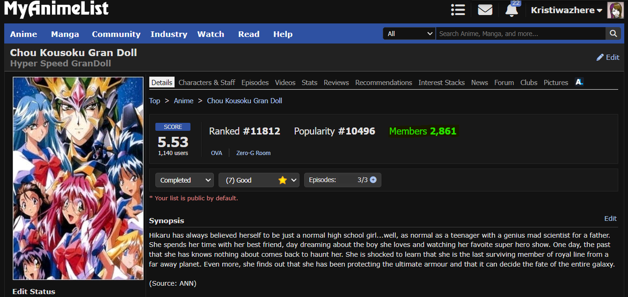Increment episodes with the plus icon
The width and height of the screenshot is (628, 297).
pos(373,180)
